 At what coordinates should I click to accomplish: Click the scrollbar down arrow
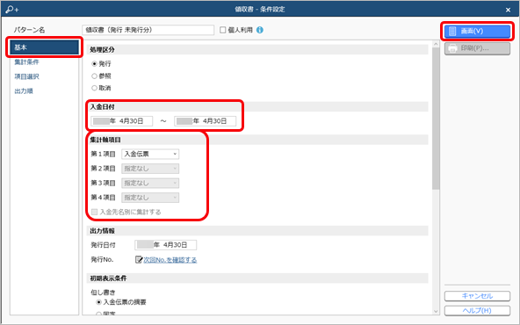pos(436,312)
